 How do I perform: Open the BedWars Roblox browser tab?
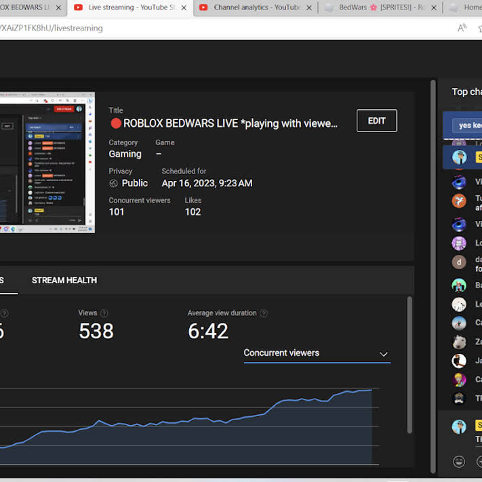(378, 7)
